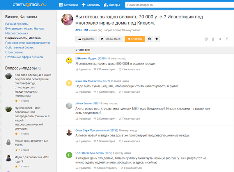Screen dimensions: 234x172
Task: Open Идеи для бизнеса в 2016 question
Action: (32, 159)
